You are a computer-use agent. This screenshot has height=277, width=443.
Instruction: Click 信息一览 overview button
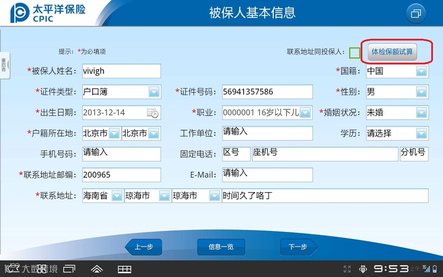[x=221, y=247]
